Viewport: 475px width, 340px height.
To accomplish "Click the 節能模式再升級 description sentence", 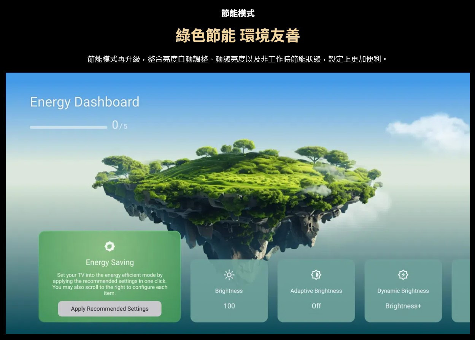I will click(238, 59).
